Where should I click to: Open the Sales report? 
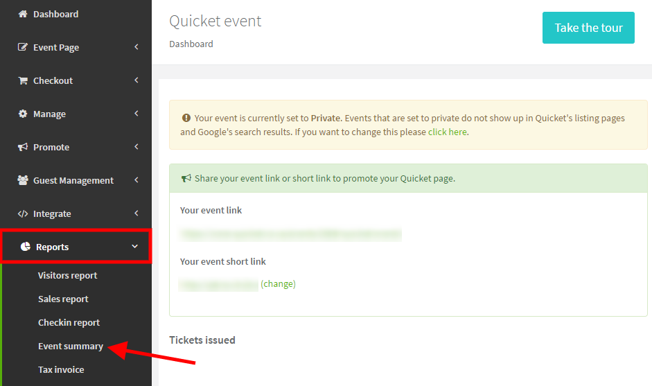(x=63, y=299)
